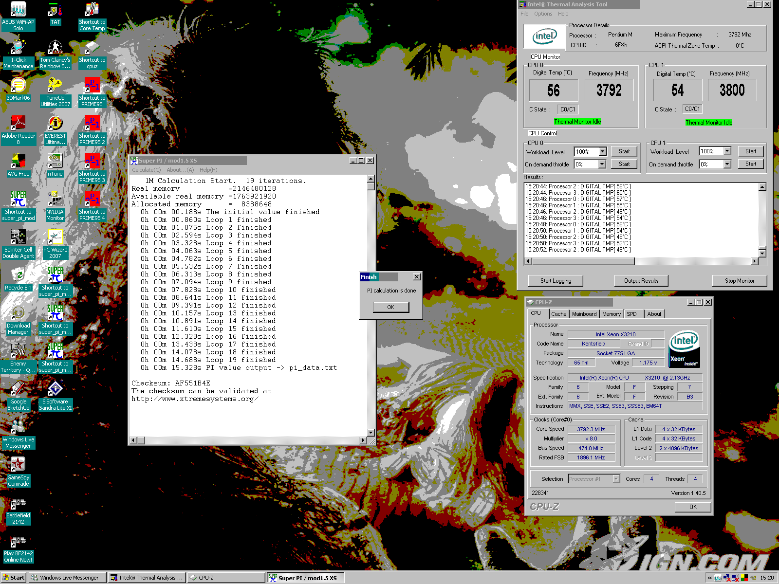Click Results log horizontal scrollbar thumb
779x584 pixels.
[x=583, y=261]
